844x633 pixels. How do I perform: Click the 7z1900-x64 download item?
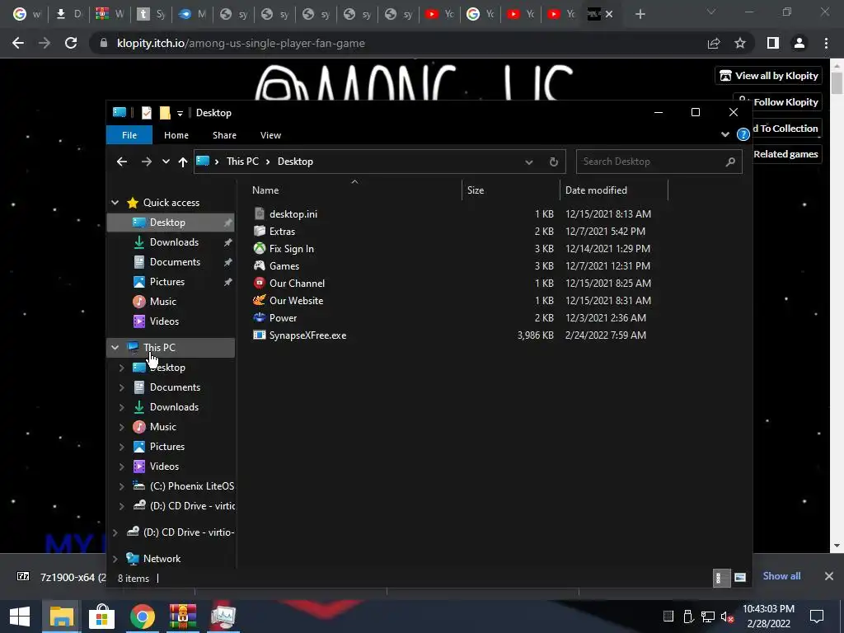pyautogui.click(x=61, y=577)
